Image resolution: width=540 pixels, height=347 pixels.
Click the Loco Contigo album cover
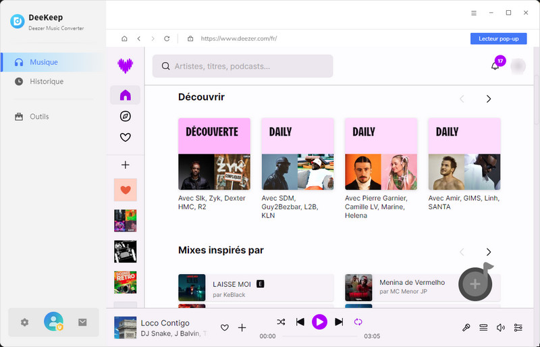pos(126,327)
